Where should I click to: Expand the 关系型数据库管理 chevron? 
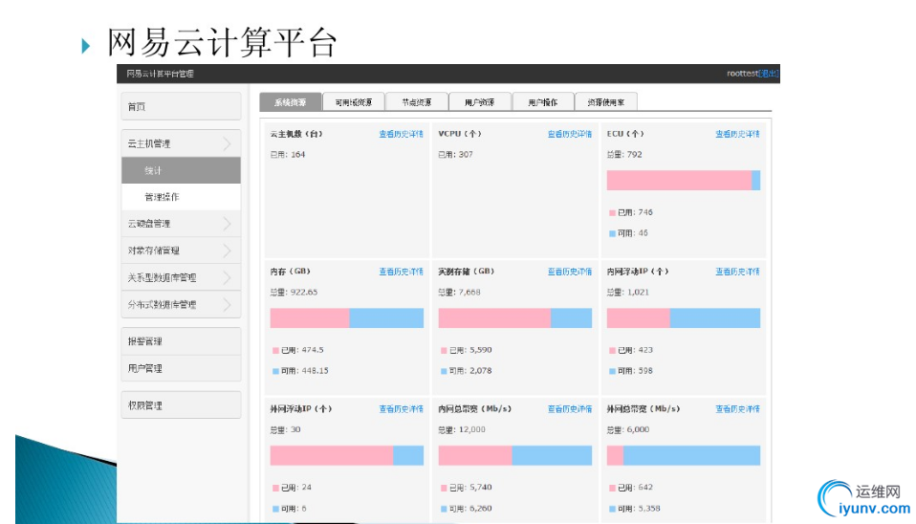[228, 277]
